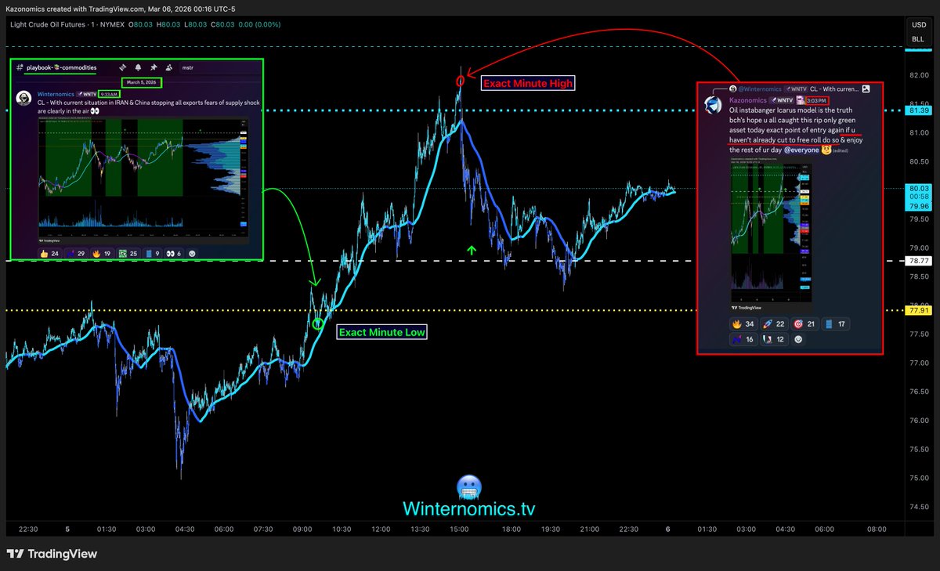The width and height of the screenshot is (940, 571).
Task: Show the member list icon in channel header
Action: (168, 67)
